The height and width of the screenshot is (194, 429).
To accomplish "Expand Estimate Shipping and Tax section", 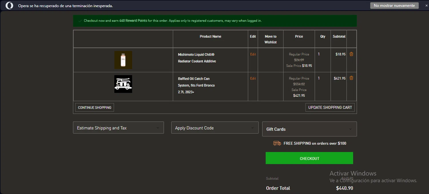I will tap(118, 128).
